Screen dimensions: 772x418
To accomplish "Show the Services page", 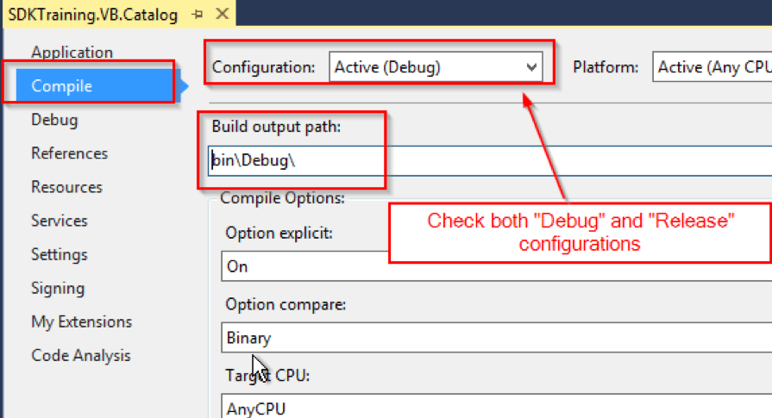I will 60,221.
